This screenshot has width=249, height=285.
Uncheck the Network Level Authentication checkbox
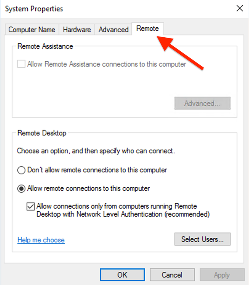pos(31,206)
